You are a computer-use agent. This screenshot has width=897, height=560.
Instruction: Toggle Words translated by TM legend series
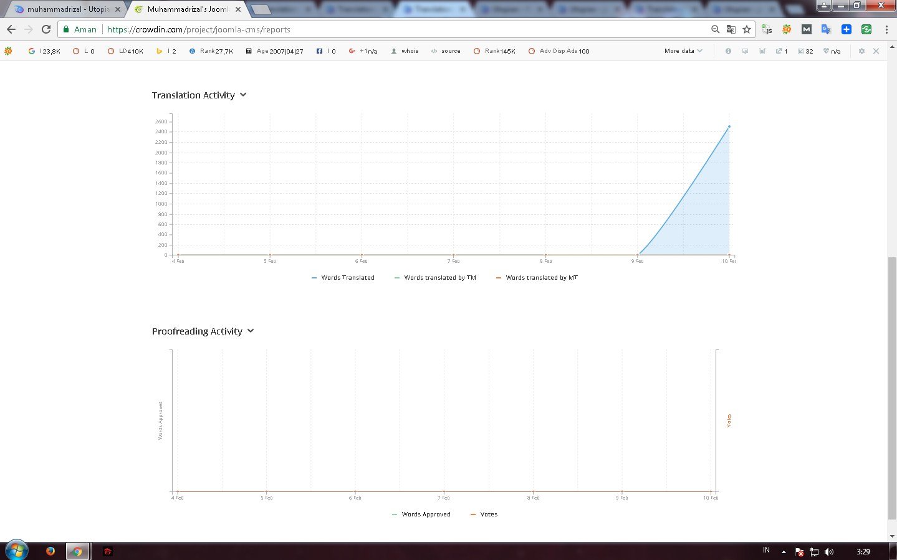(435, 278)
